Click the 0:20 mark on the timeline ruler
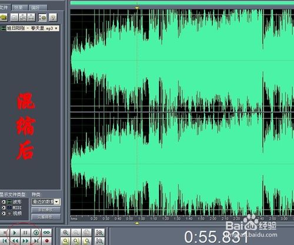Viewport: 294px width, 245px height. point(94,219)
